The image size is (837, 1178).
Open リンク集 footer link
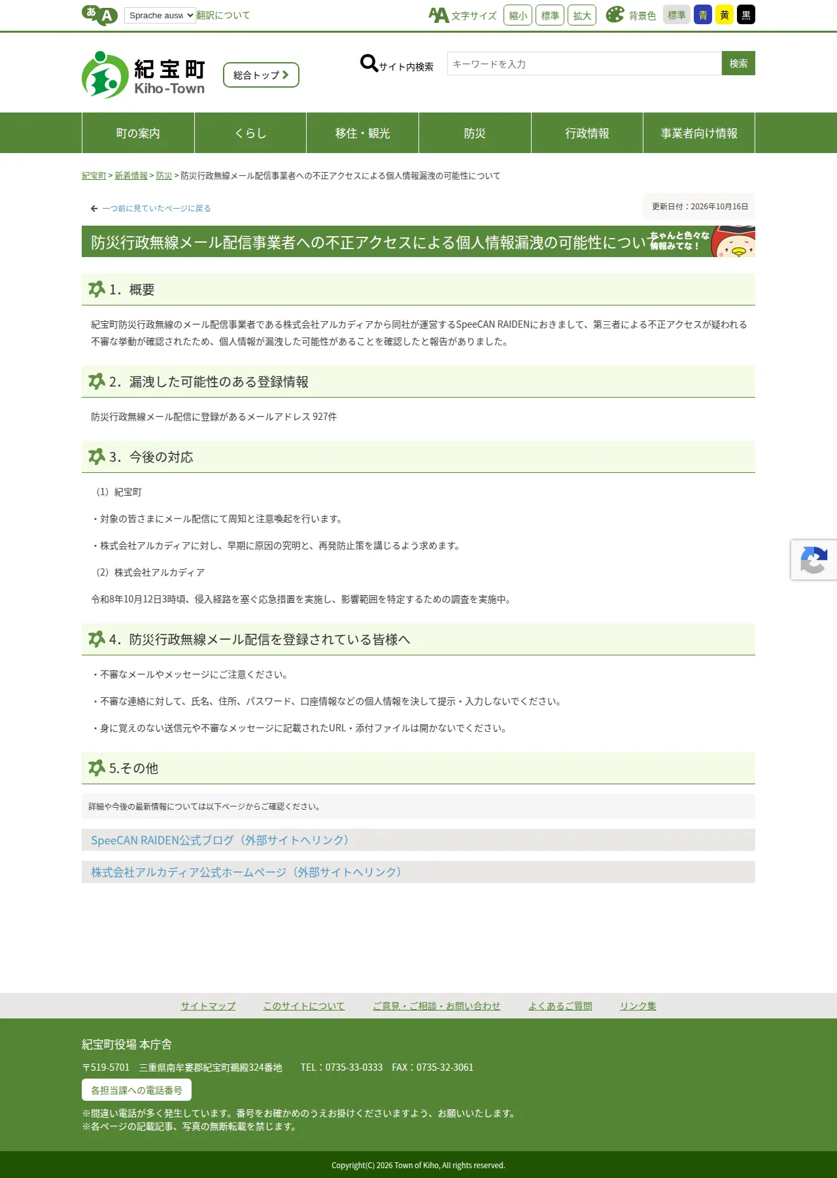pyautogui.click(x=638, y=1006)
